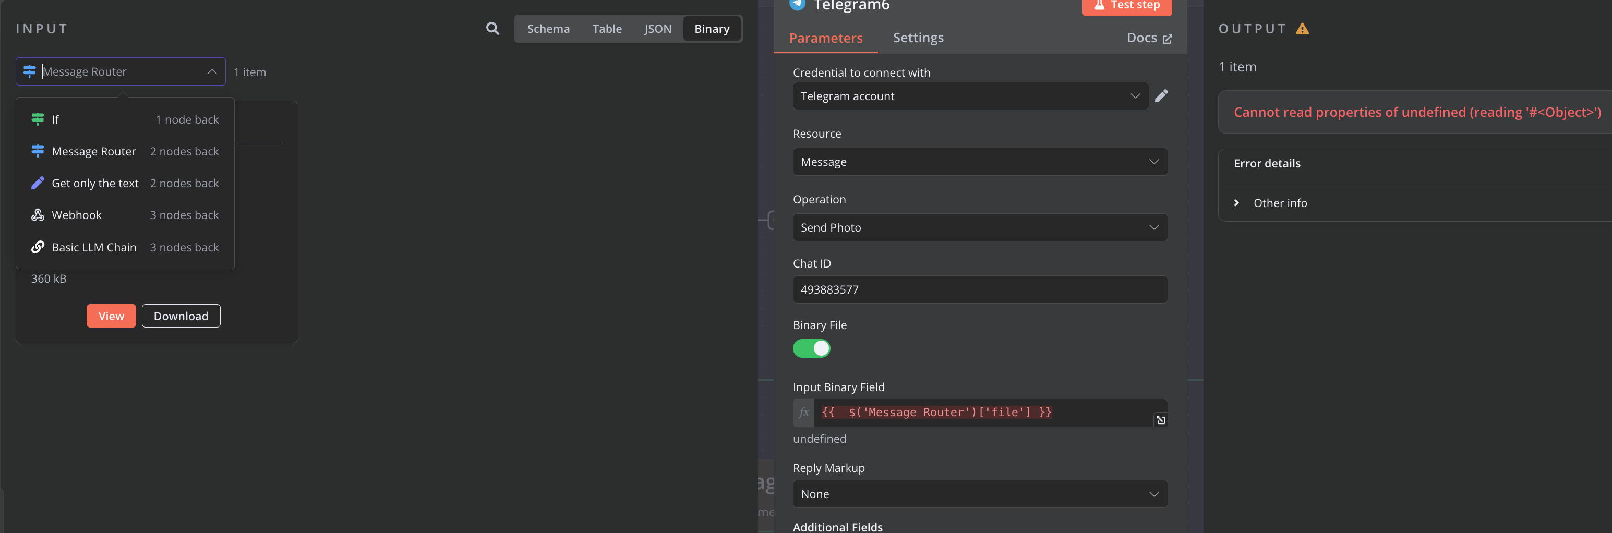
Task: Click the '1 item' text in Output panel
Action: click(x=1237, y=67)
